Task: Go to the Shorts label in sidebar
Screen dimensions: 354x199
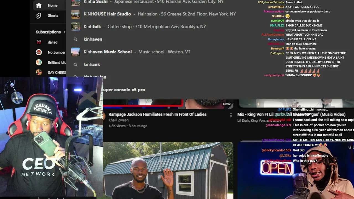Action: pyautogui.click(x=53, y=16)
